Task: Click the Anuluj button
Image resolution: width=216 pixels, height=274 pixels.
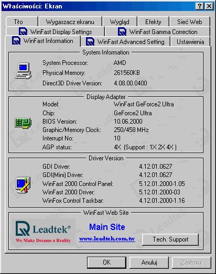Action: tap(149, 262)
